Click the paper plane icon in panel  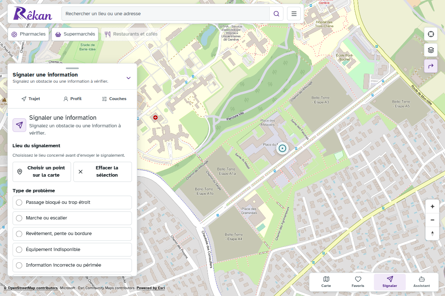point(19,125)
